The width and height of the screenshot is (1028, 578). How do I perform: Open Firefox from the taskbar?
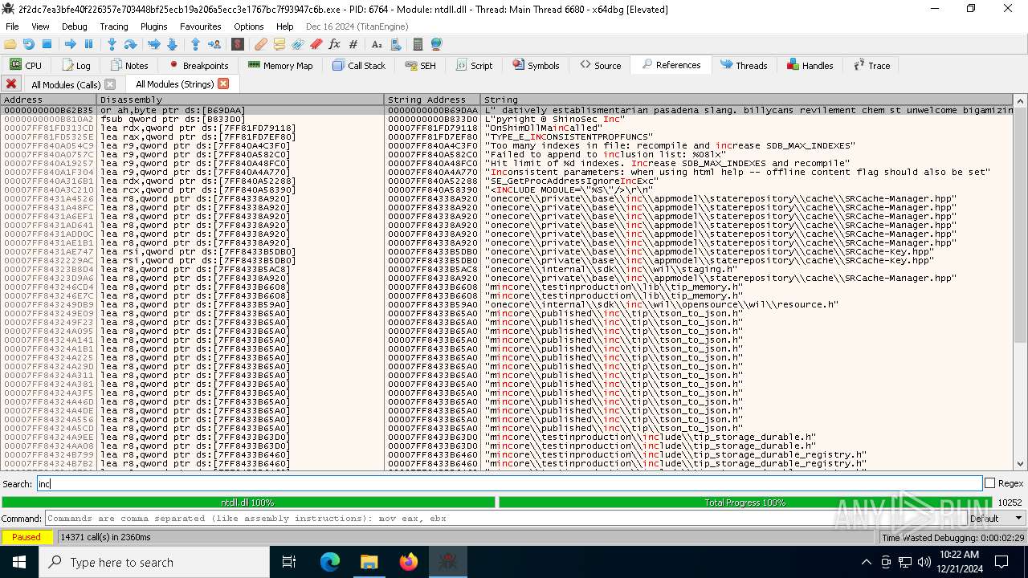point(408,562)
